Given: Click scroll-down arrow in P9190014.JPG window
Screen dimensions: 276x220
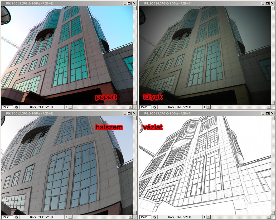Looking at the screenshot, I should (273, 103).
